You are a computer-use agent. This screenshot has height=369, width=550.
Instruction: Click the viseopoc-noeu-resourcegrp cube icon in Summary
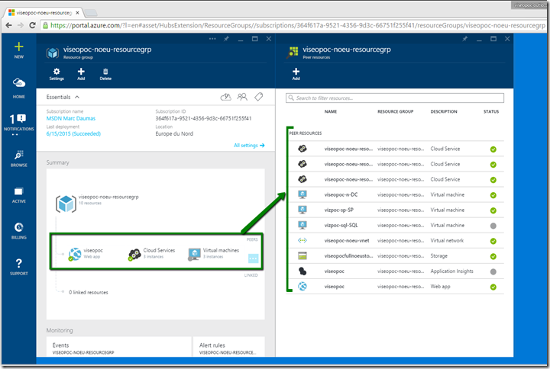pyautogui.click(x=66, y=204)
